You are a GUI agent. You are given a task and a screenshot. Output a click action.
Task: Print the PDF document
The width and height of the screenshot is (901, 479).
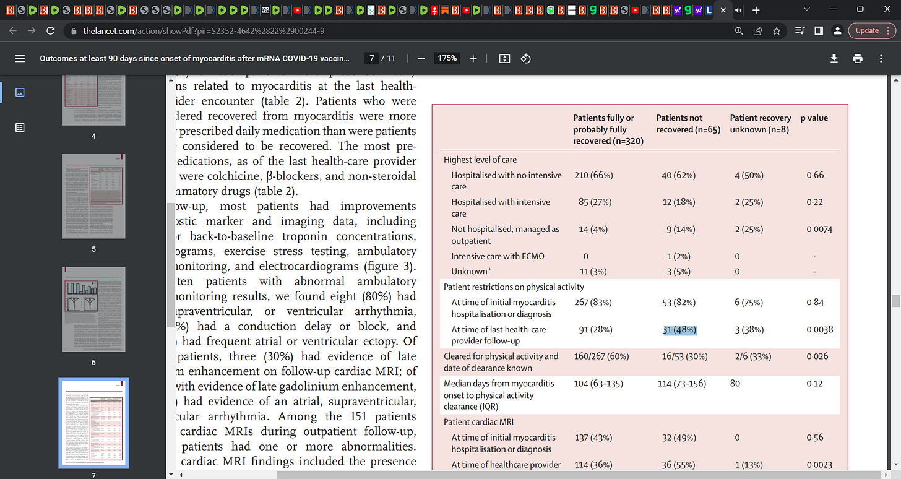pyautogui.click(x=857, y=58)
